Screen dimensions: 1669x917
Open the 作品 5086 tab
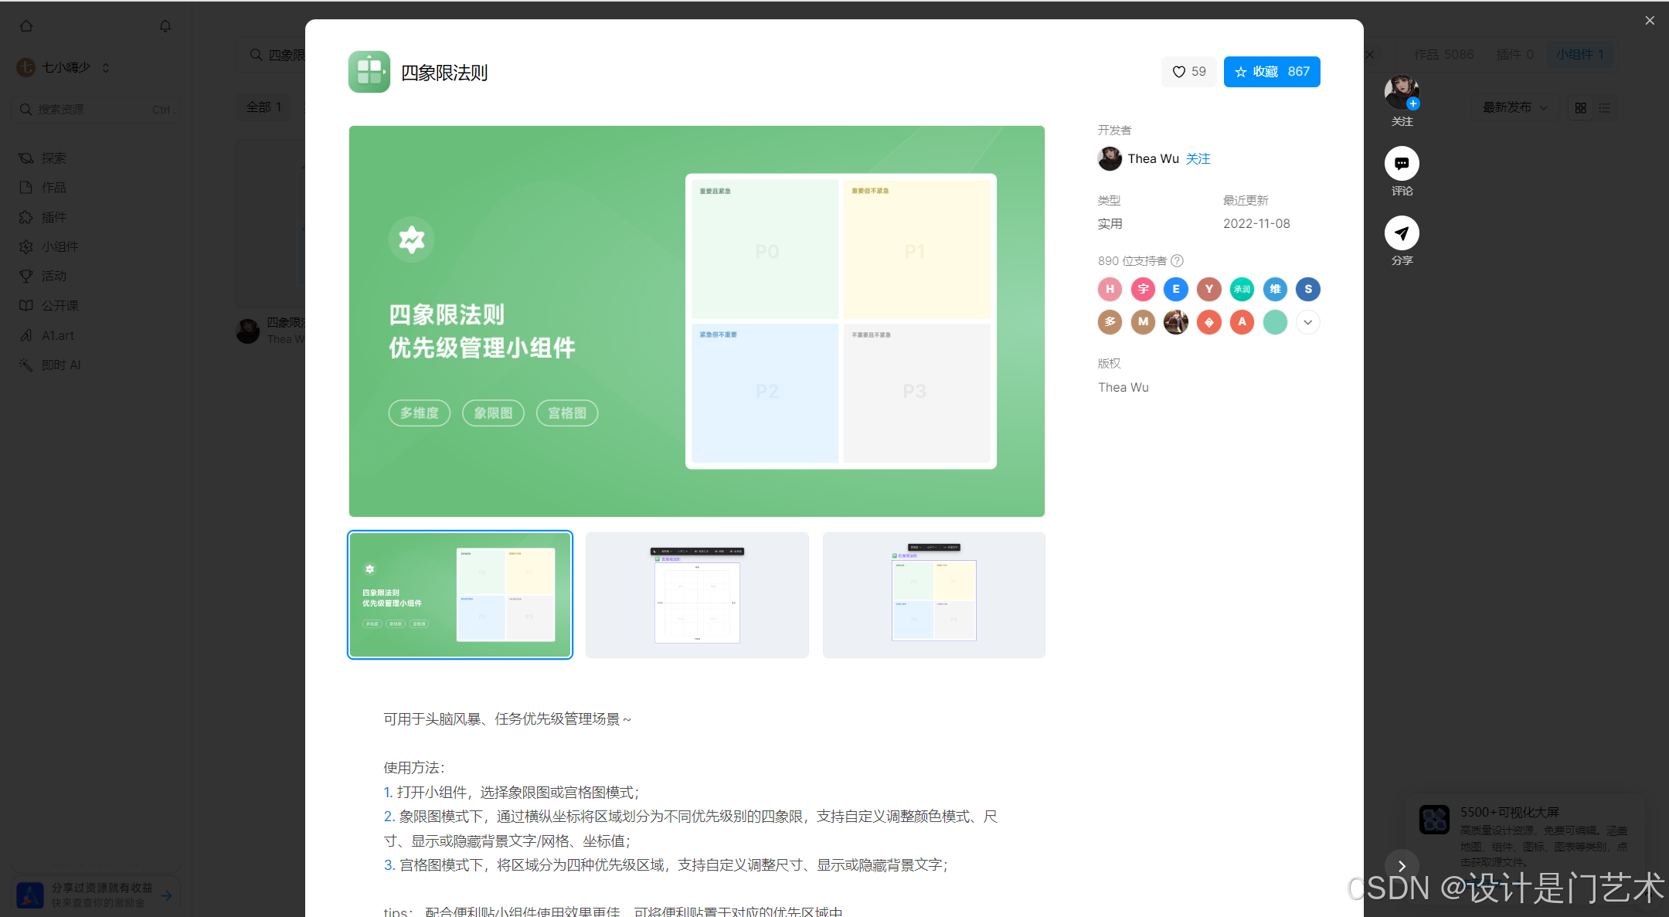pos(1443,54)
